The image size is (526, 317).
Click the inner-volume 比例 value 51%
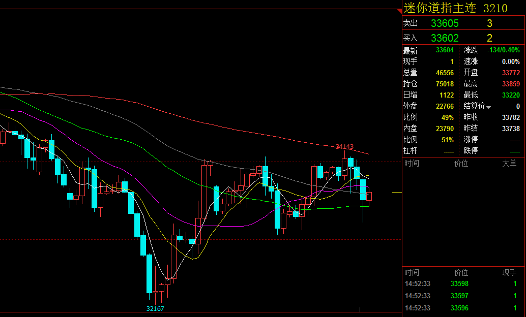click(448, 139)
